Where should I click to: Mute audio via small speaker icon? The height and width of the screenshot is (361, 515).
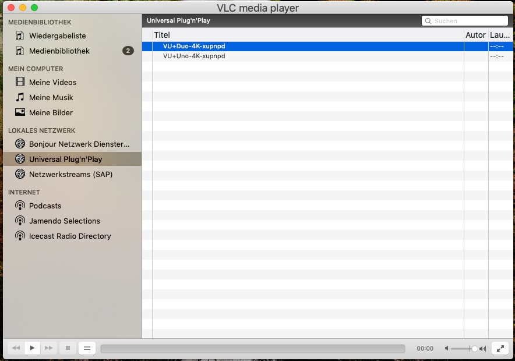click(x=447, y=348)
